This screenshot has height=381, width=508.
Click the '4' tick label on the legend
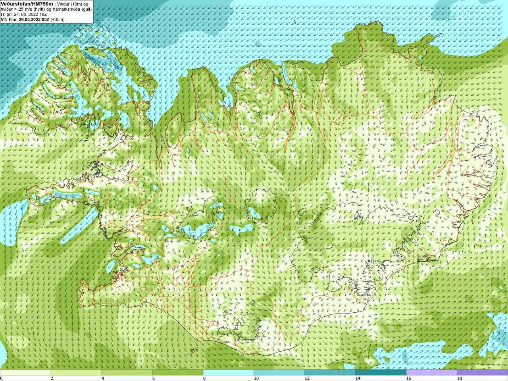pyautogui.click(x=103, y=378)
